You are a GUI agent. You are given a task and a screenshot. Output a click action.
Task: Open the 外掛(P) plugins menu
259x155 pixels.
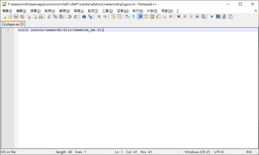coord(152,11)
